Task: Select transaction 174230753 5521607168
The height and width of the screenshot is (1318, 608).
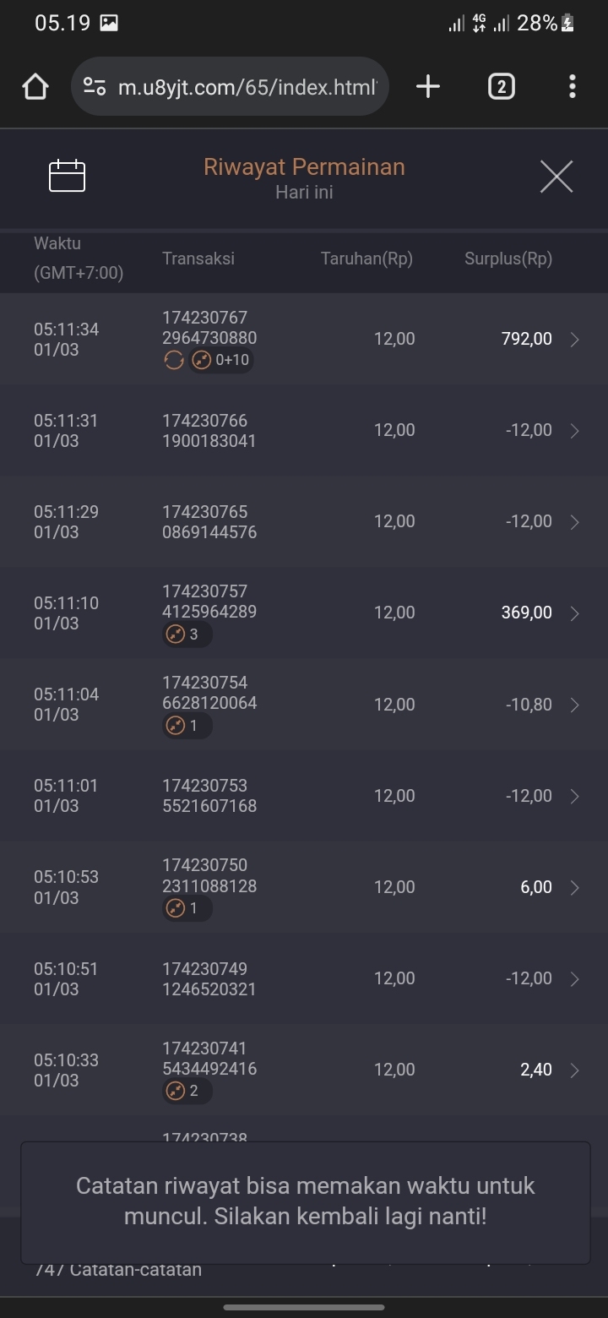Action: (x=209, y=796)
